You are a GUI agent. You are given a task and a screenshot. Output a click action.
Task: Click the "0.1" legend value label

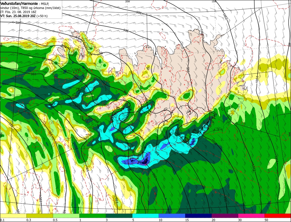(x=2, y=220)
